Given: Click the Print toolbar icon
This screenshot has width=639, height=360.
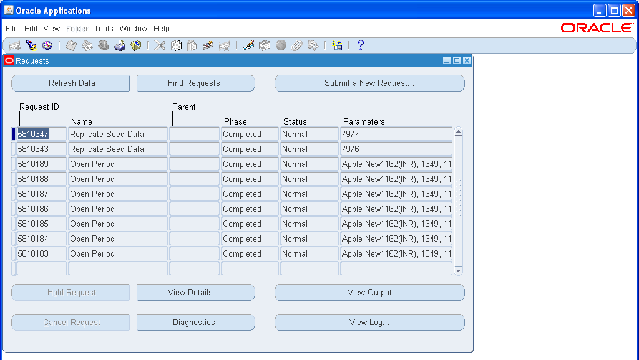Looking at the screenshot, I should (120, 45).
